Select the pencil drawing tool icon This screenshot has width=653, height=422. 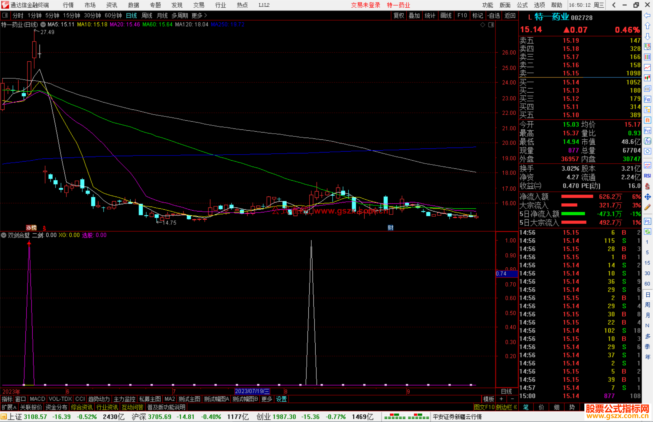(647, 208)
